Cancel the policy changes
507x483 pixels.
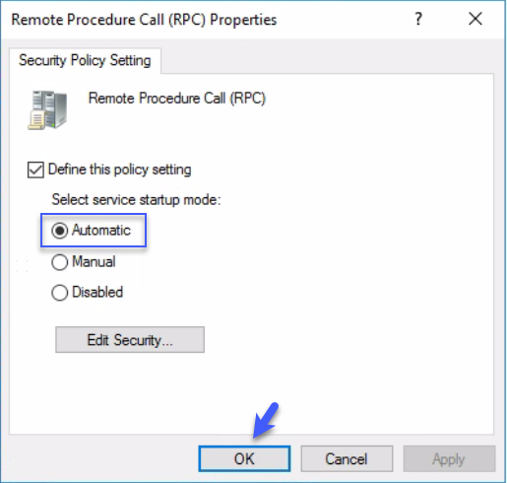(x=347, y=458)
